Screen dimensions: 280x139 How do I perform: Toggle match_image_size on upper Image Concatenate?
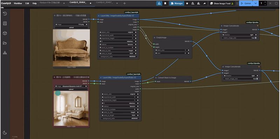[239, 38]
